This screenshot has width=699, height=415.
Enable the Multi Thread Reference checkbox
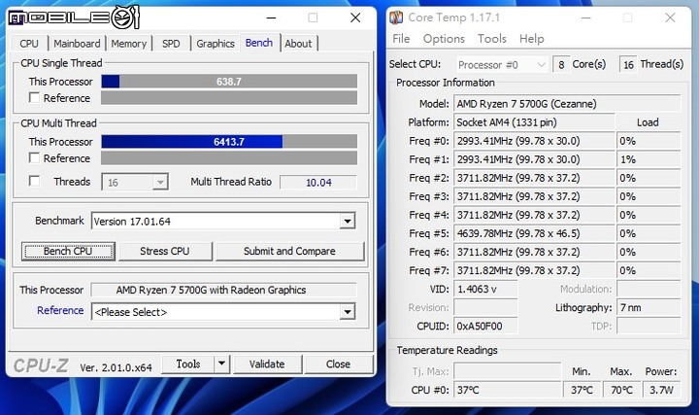(x=34, y=157)
